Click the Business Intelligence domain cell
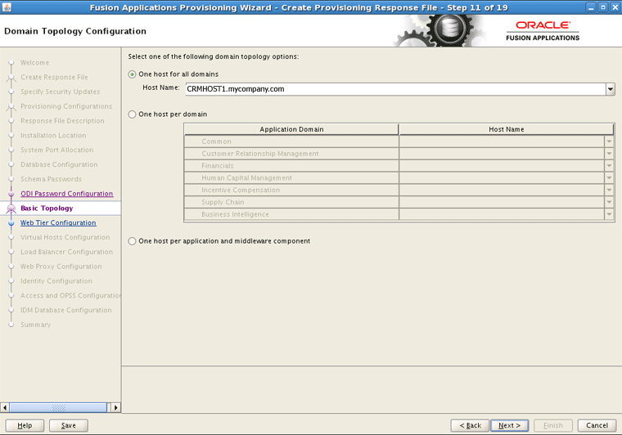 [x=291, y=214]
